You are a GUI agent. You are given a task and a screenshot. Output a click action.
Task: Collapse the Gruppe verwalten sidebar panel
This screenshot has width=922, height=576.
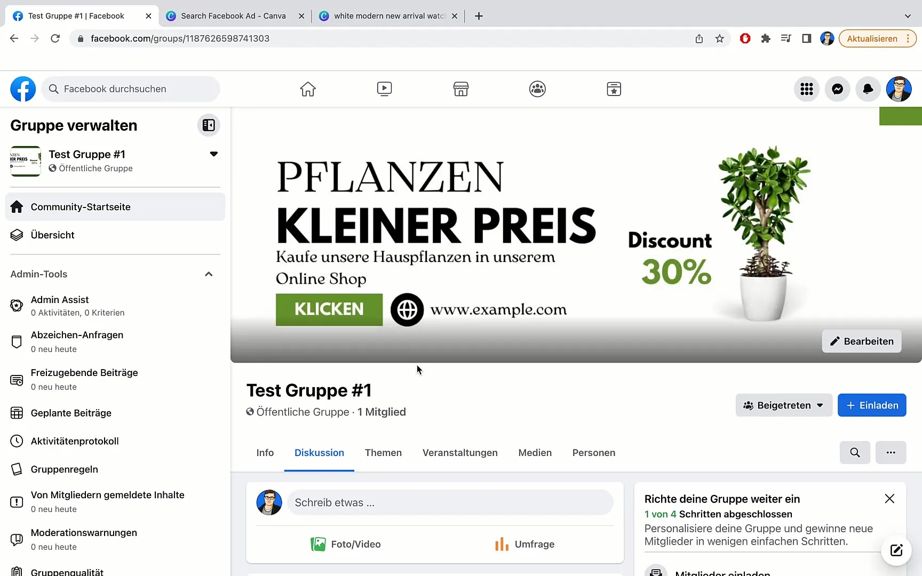point(209,125)
